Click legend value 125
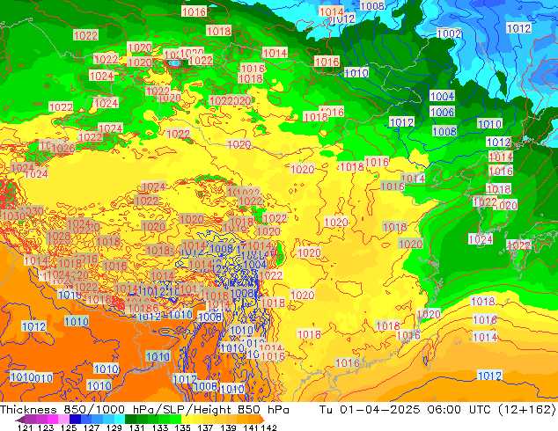Viewport: 558px width, 431px height. pos(69,427)
